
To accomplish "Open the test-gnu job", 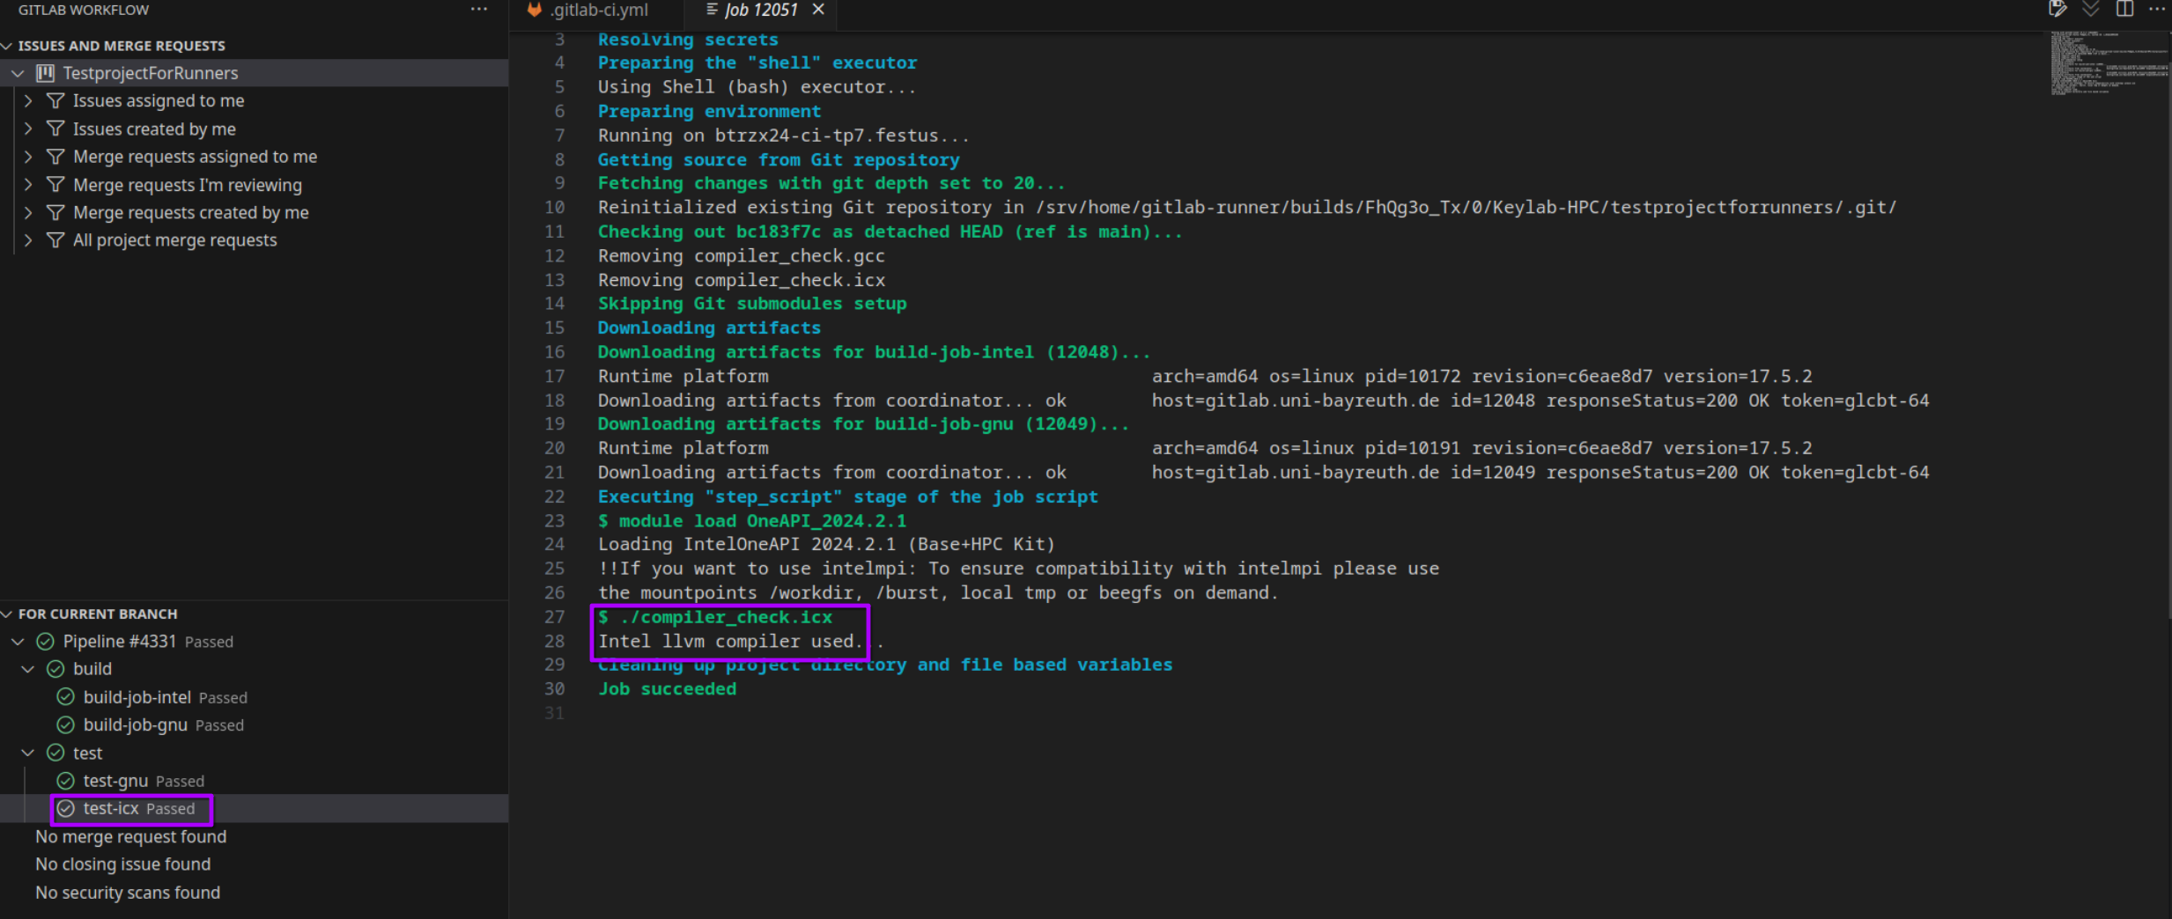I will (254, 781).
